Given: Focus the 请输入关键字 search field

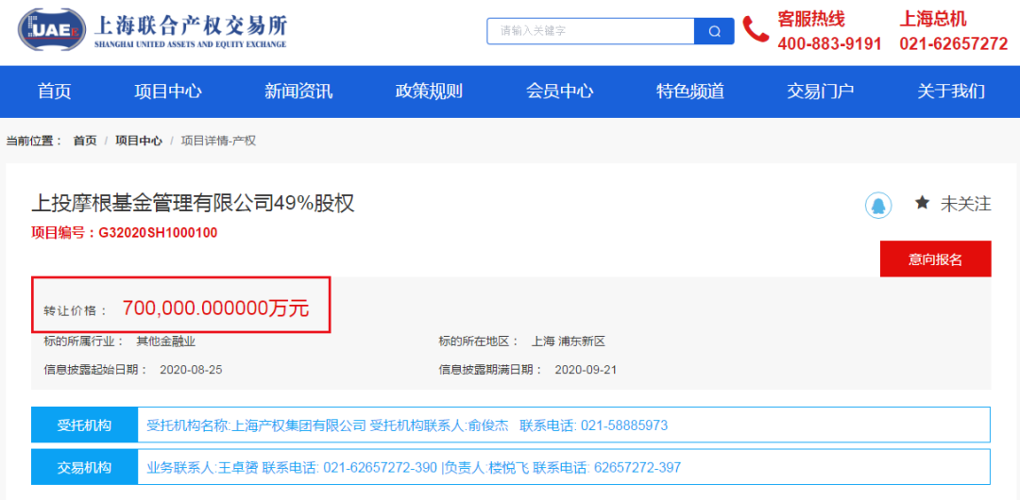Looking at the screenshot, I should click(590, 31).
